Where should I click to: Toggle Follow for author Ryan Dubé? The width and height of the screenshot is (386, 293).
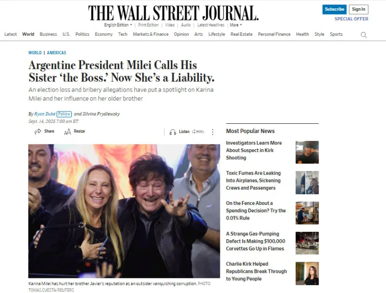tap(64, 114)
